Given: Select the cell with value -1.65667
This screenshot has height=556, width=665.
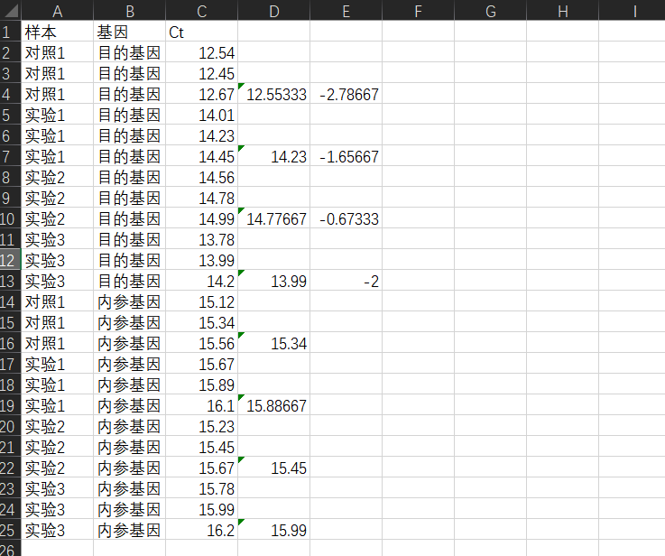Looking at the screenshot, I should 346,157.
